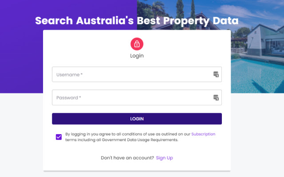Click the password manager icon in Password field
284x177 pixels.
pos(216,97)
